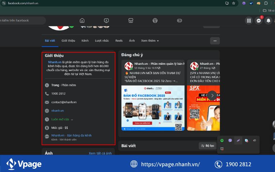Click the page name on the May 12 post
275x172 pixels.
pyautogui.click(x=159, y=64)
